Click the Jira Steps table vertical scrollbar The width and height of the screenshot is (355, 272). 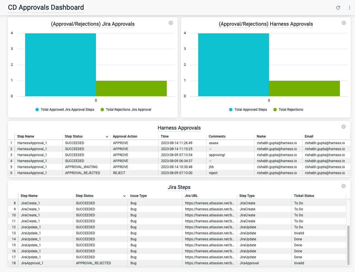348,245
